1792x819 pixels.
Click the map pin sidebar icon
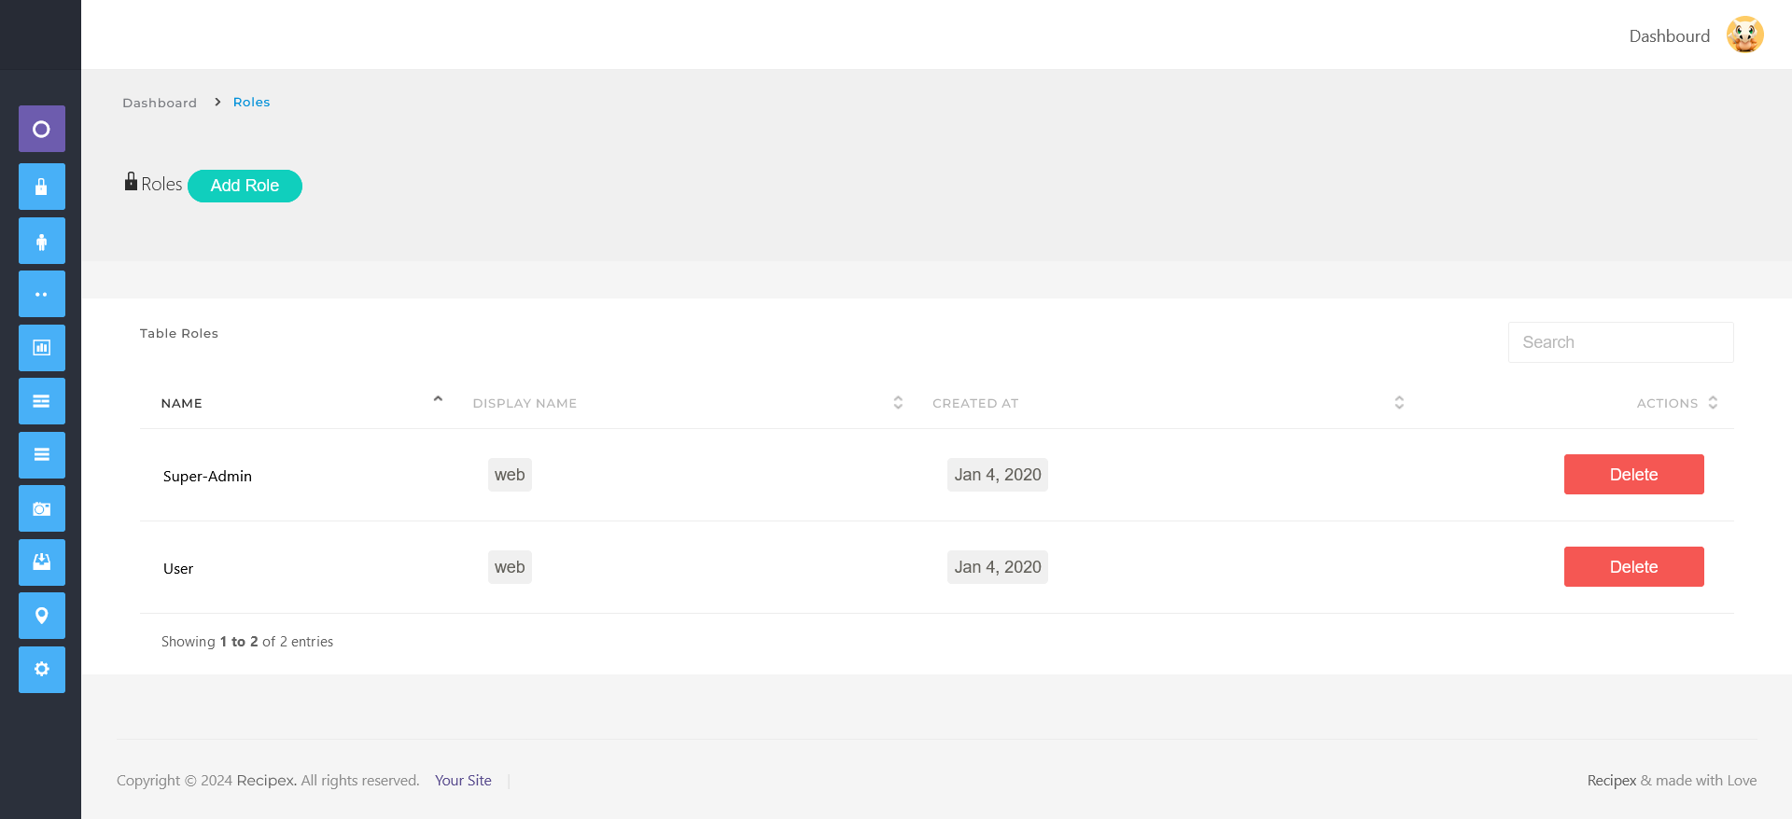click(x=42, y=616)
